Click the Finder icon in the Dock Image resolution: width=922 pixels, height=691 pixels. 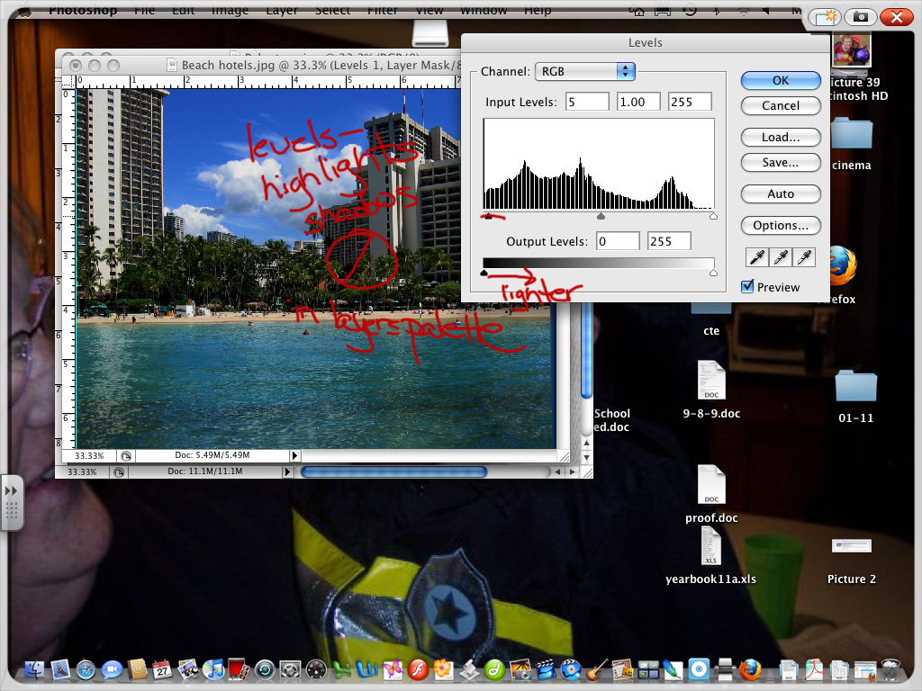point(36,669)
